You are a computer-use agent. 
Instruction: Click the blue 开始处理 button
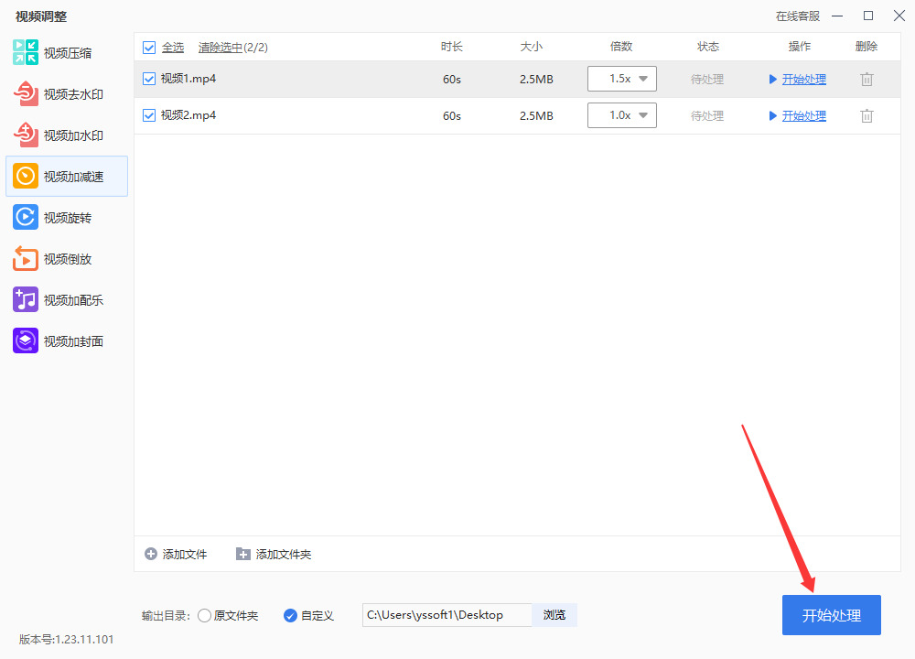(832, 615)
